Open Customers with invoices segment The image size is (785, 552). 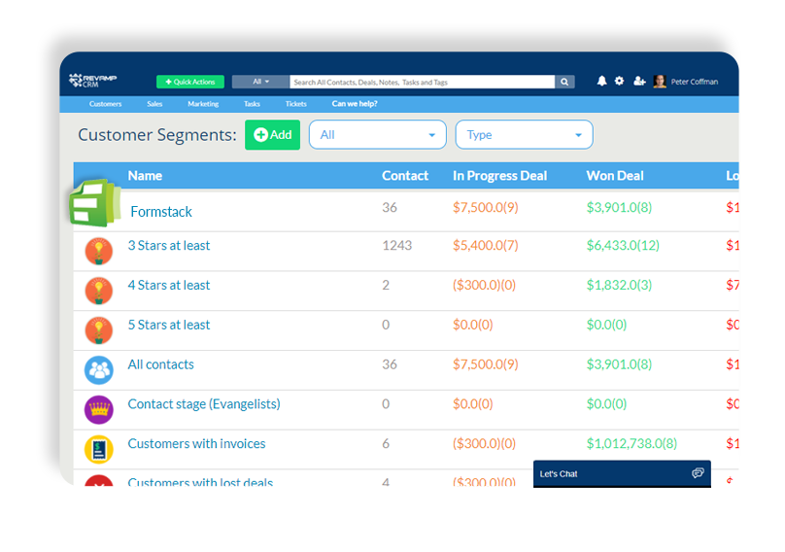click(x=196, y=444)
